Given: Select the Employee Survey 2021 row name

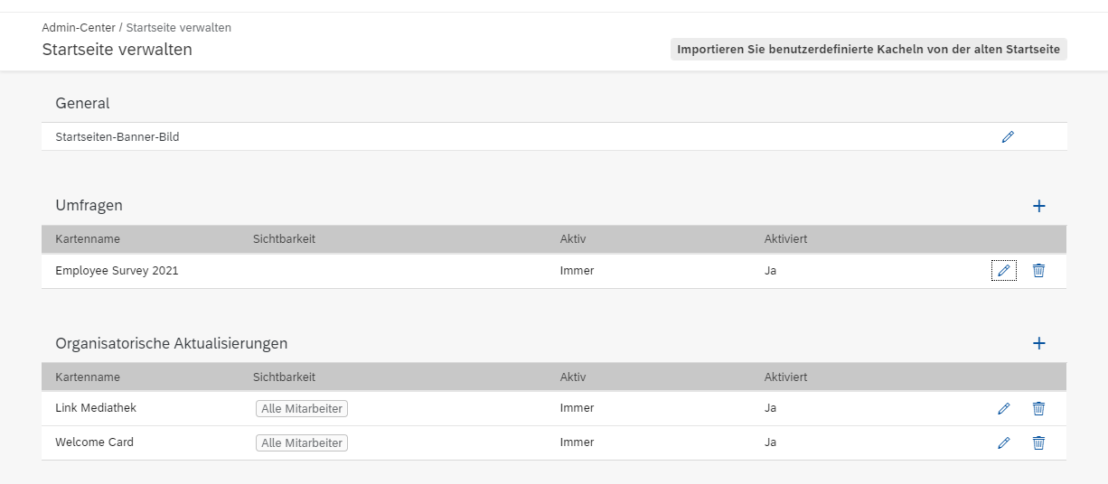Looking at the screenshot, I should pyautogui.click(x=117, y=270).
